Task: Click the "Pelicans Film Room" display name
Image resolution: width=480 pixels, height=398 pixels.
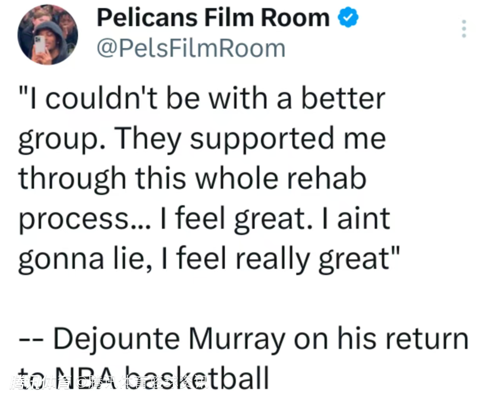Action: (x=213, y=18)
